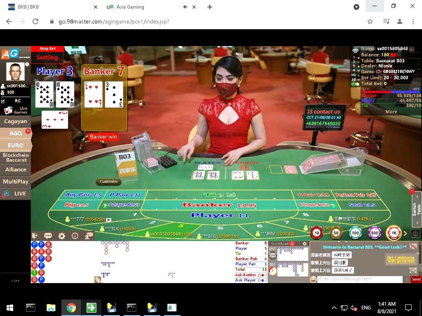The width and height of the screenshot is (422, 316).
Task: Expand the chat window with plus icon
Action: pyautogui.click(x=413, y=270)
